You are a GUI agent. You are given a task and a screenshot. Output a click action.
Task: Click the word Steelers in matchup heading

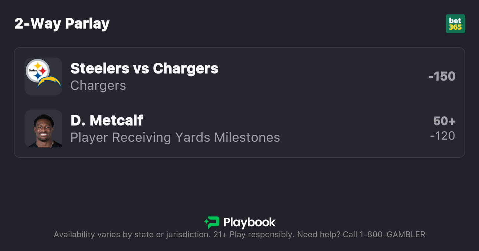(98, 68)
